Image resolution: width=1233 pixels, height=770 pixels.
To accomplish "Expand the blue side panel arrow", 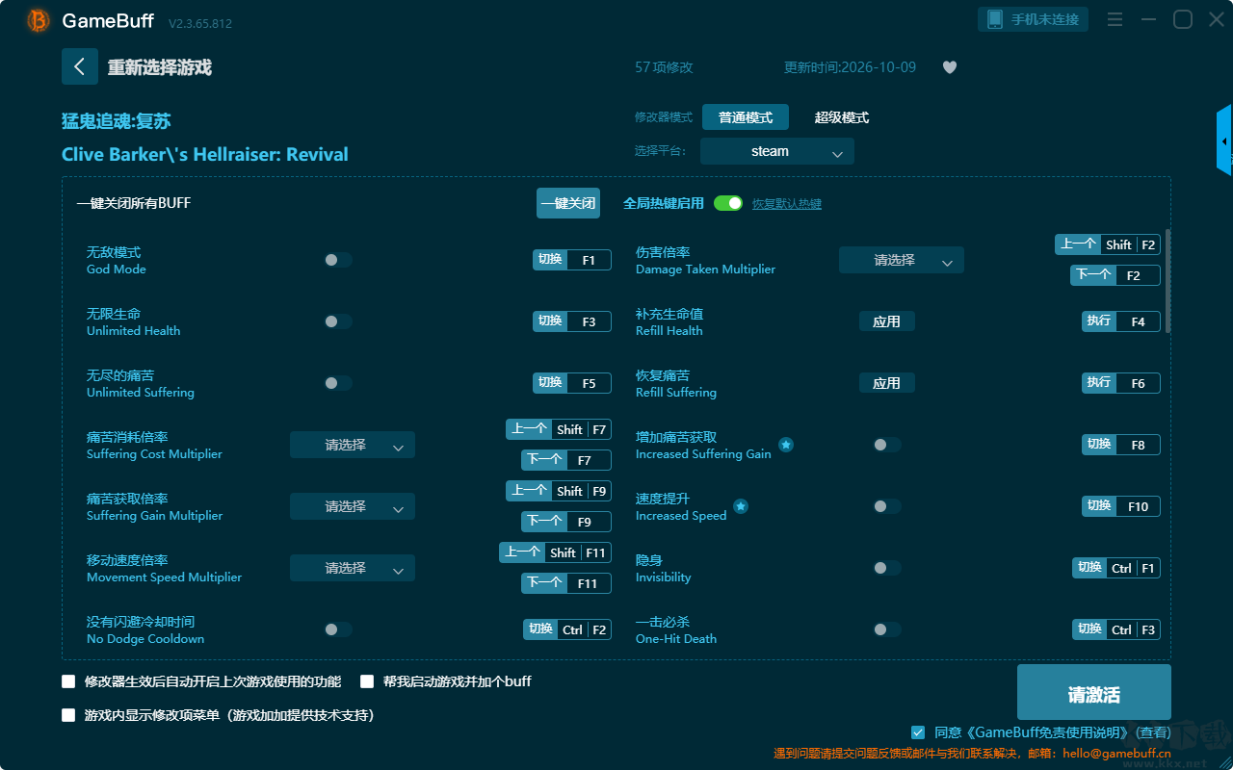I will click(1224, 141).
